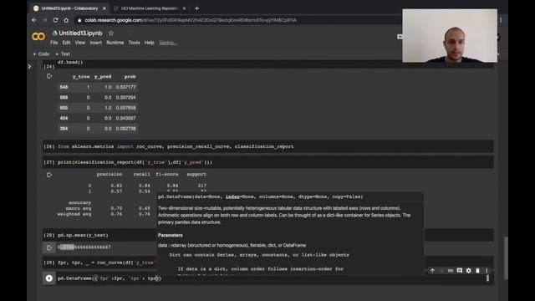Click row index 605 in the table
Viewport: 535px width, 301px height.
coord(64,108)
